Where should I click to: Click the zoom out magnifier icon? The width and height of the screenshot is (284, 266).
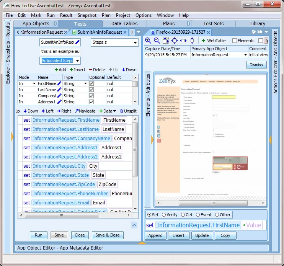pyautogui.click(x=157, y=41)
